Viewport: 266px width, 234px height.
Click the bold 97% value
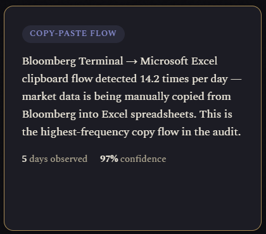(x=109, y=159)
